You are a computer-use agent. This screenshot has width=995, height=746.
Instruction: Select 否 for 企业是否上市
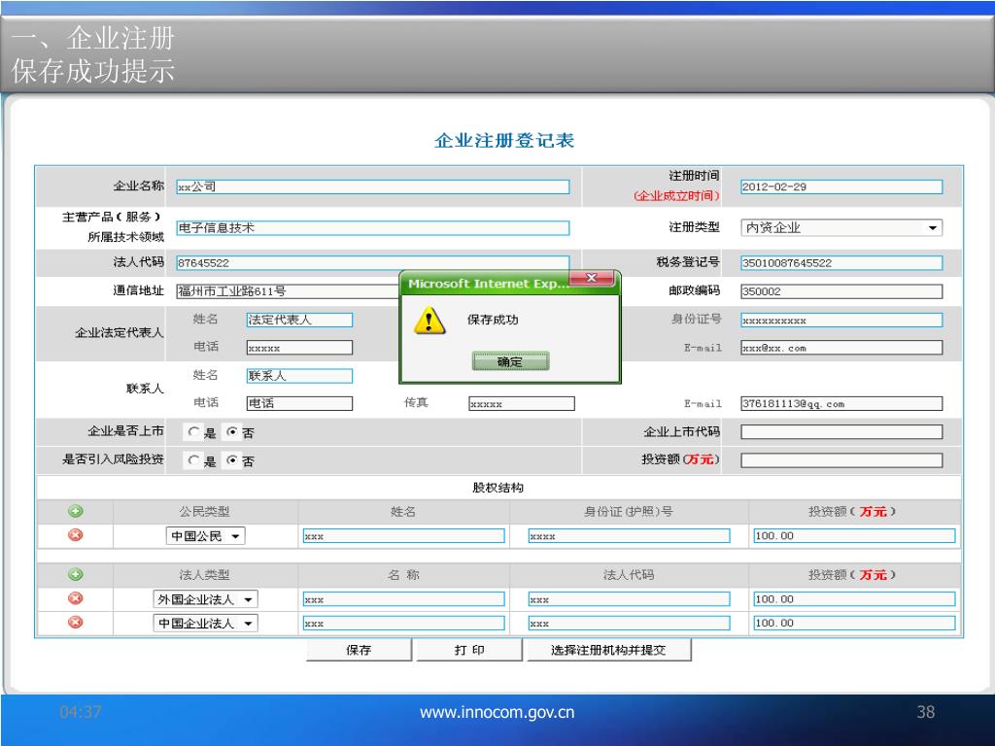click(231, 433)
